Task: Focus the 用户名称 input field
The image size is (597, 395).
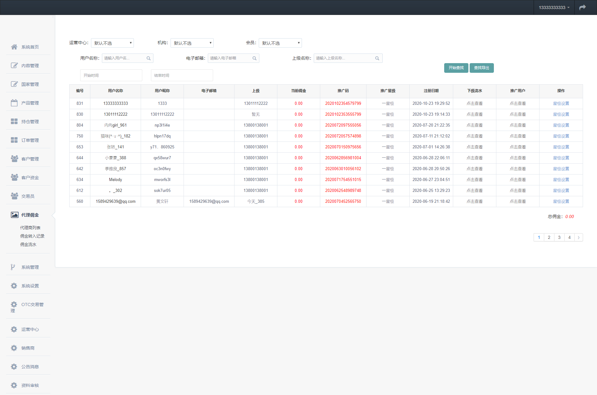Action: click(128, 58)
